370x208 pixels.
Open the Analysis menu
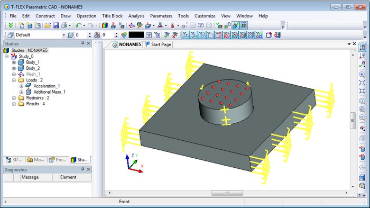pyautogui.click(x=136, y=16)
